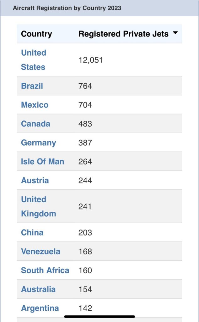Image resolution: width=199 pixels, height=322 pixels.
Task: Select the Mexico link
Action: click(x=35, y=105)
